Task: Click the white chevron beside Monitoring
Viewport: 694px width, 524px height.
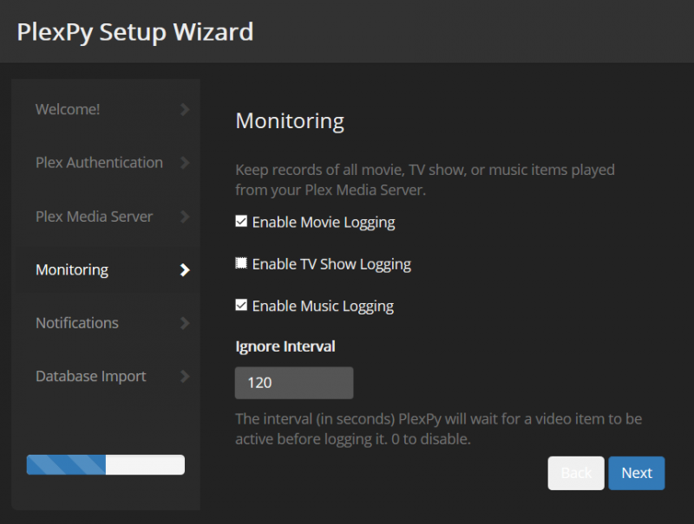Action: click(x=184, y=270)
